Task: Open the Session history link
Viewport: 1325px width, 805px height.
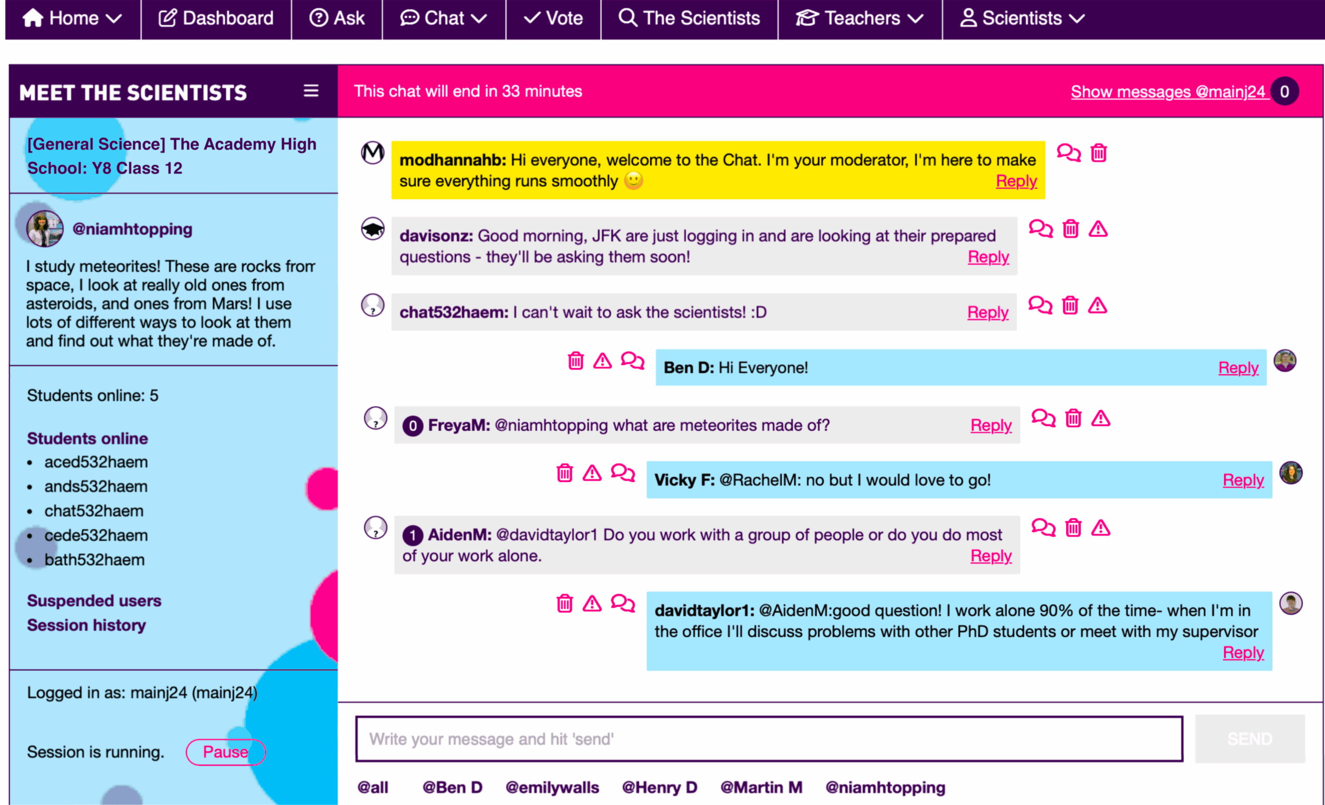Action: click(86, 625)
